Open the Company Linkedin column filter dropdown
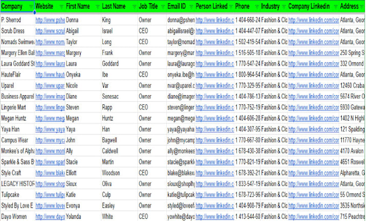The height and width of the screenshot is (221, 366). (336, 7)
